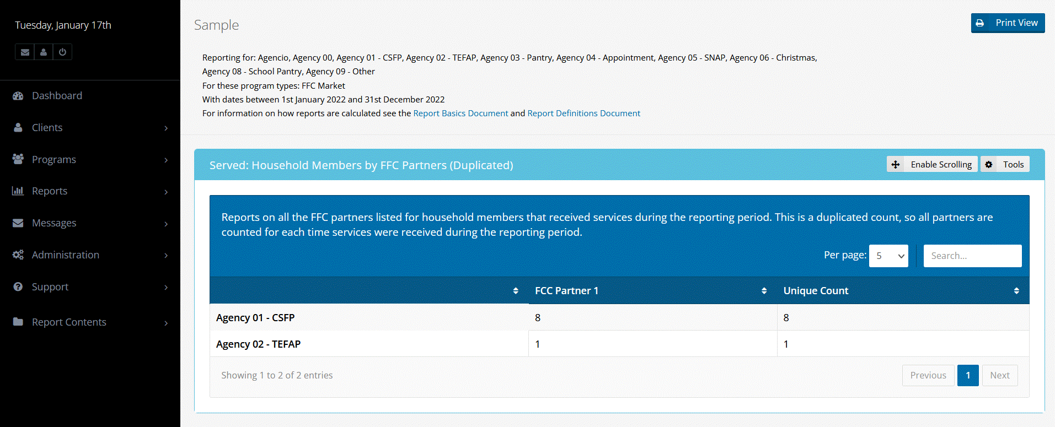Click the power logout icon
Viewport: 1055px width, 427px height.
click(x=62, y=52)
